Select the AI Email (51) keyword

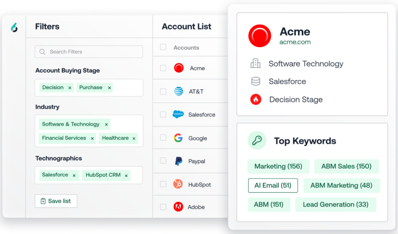pos(273,185)
